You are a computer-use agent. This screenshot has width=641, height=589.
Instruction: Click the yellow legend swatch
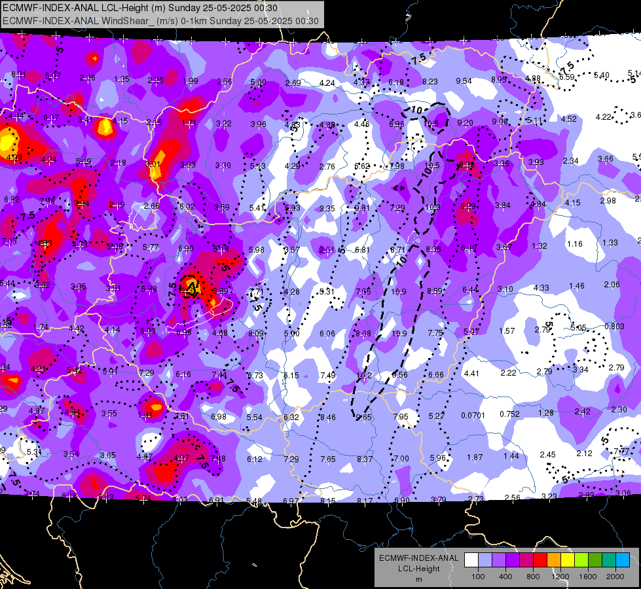[x=568, y=560]
